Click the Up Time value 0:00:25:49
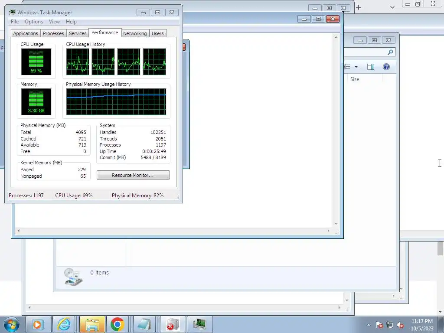The image size is (444, 333). click(x=154, y=151)
